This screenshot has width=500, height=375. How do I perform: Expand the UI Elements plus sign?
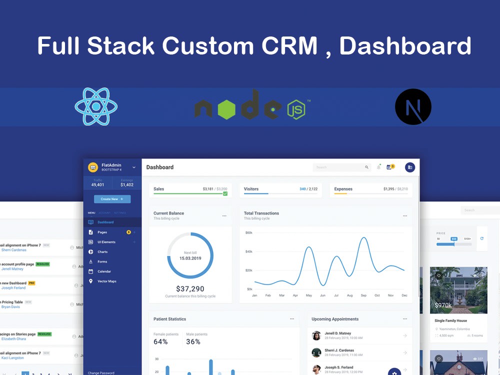pyautogui.click(x=134, y=242)
